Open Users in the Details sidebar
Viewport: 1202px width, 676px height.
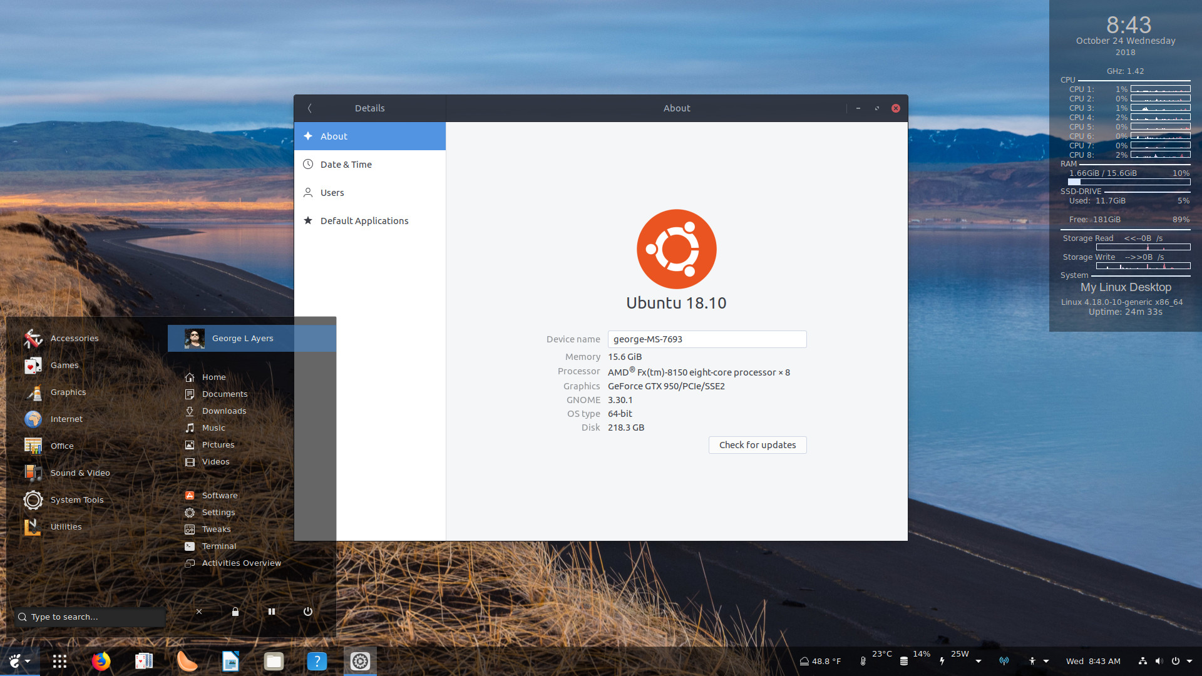[x=370, y=193]
